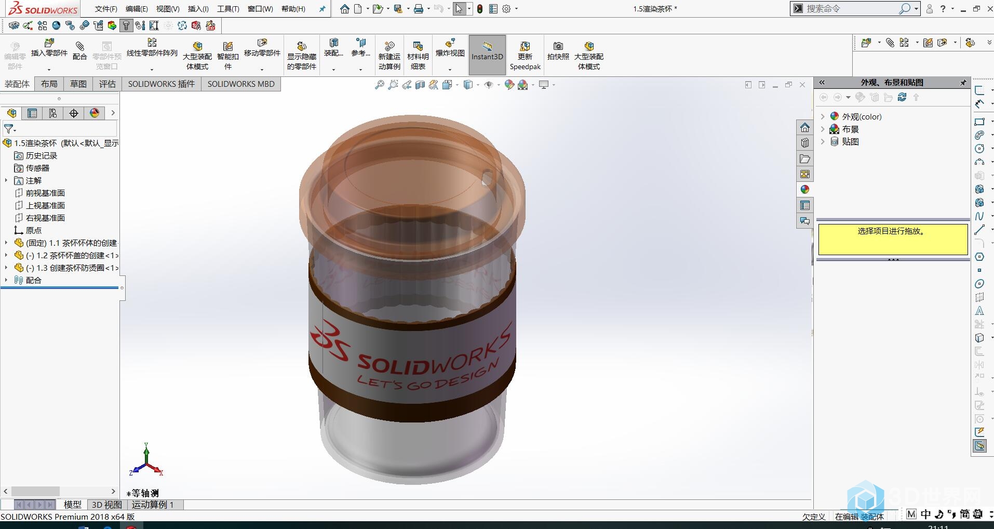Toggle Large Assembly Mode next to 拍快照

(589, 56)
